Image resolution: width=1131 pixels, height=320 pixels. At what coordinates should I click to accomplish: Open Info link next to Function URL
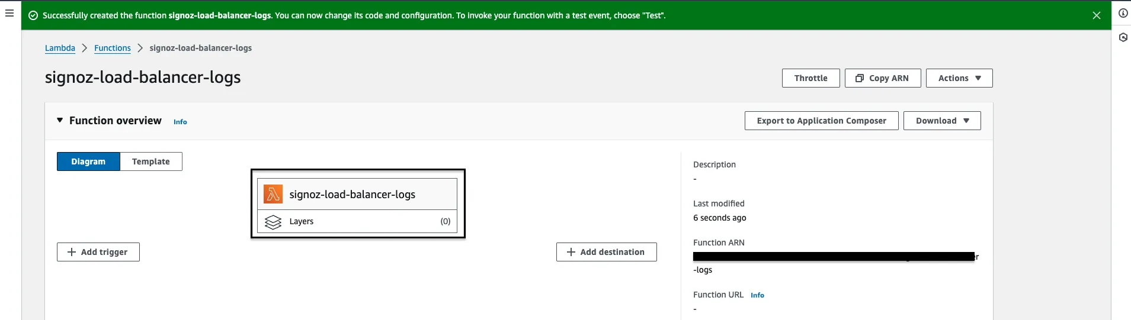[x=757, y=295]
